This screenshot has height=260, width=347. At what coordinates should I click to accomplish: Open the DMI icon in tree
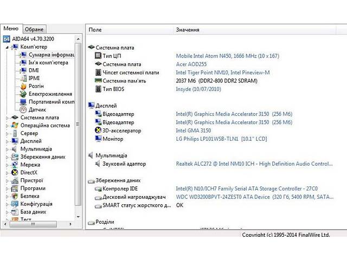23,70
